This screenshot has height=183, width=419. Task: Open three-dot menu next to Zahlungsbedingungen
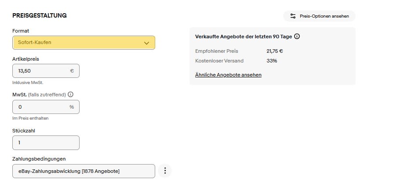[165, 171]
